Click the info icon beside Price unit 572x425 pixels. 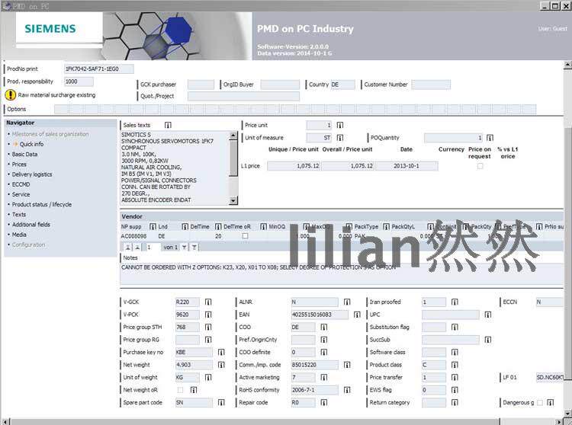[x=340, y=125]
